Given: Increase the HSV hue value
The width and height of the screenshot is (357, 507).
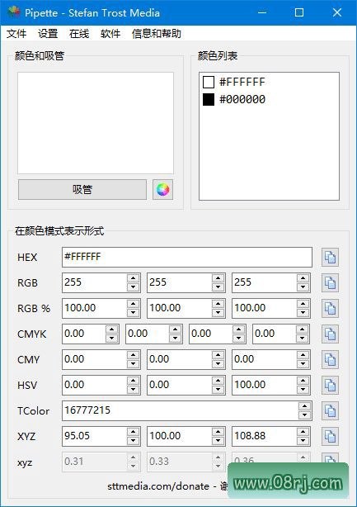Looking at the screenshot, I should click(134, 381).
